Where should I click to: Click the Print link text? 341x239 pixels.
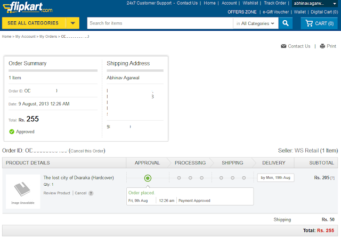point(331,46)
